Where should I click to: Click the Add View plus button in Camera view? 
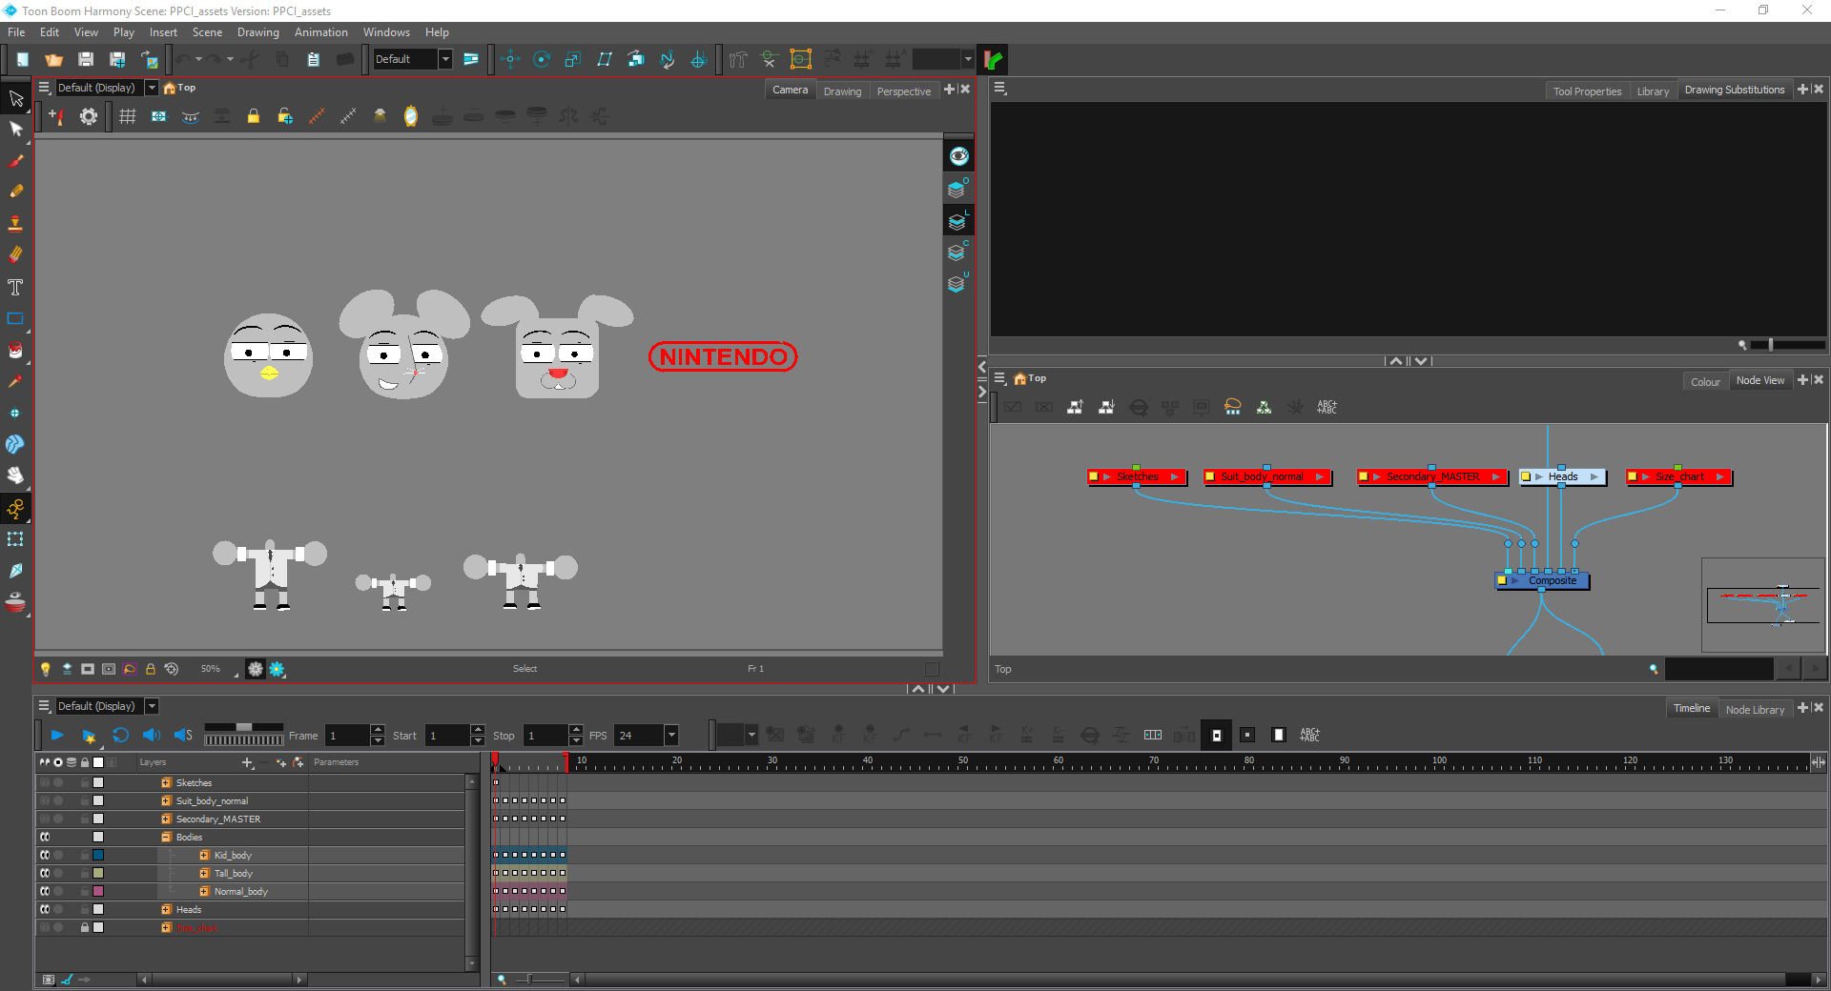[x=949, y=90]
